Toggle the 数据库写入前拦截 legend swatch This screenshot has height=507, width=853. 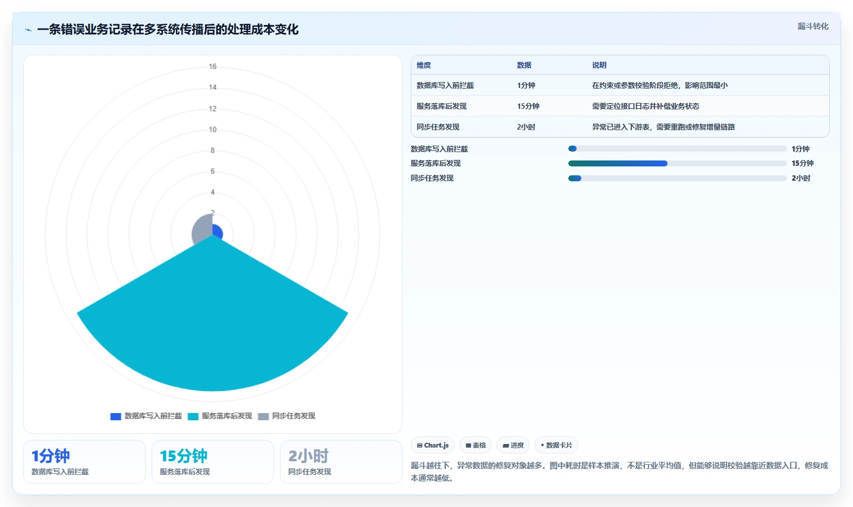116,416
